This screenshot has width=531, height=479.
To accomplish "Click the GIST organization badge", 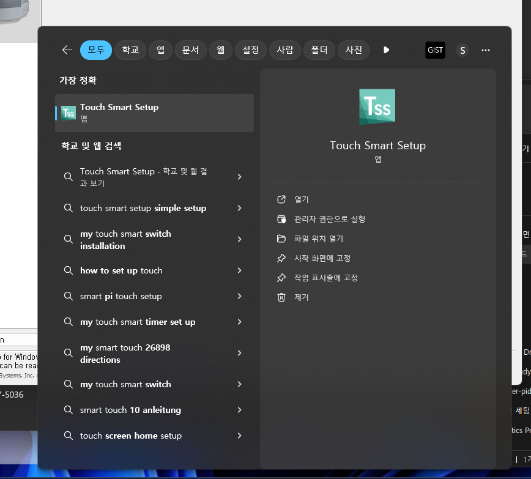I will coord(435,50).
